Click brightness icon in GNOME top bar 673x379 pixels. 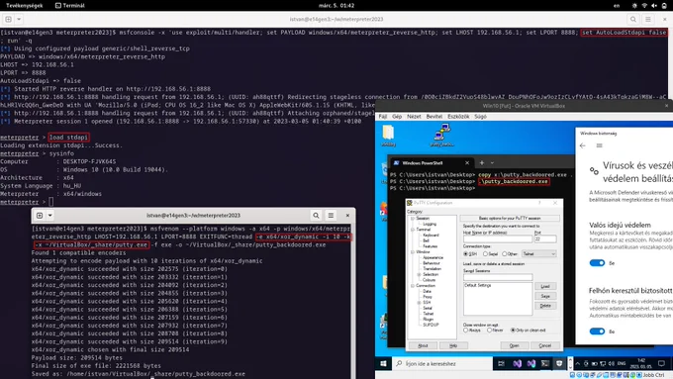[x=634, y=6]
